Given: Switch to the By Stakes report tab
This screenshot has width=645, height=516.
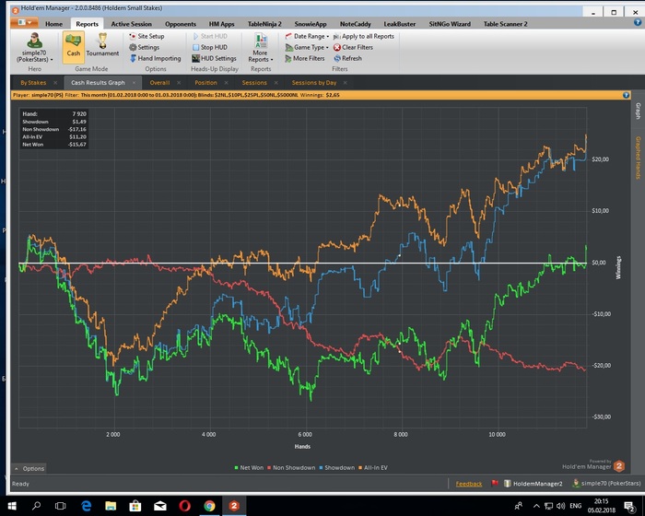Looking at the screenshot, I should click(x=33, y=83).
